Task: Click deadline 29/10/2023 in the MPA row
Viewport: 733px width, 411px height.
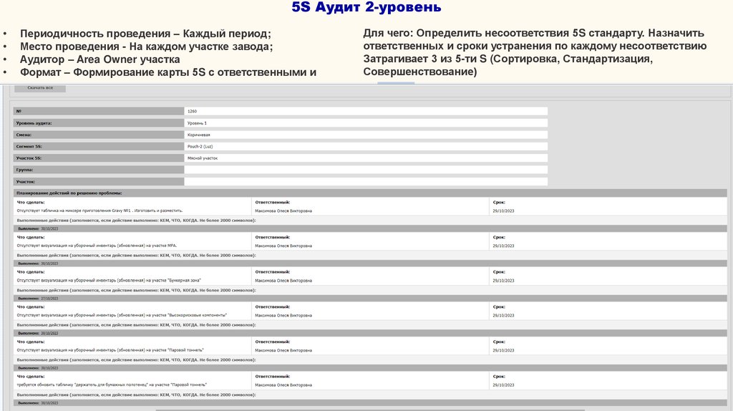Action: (x=503, y=246)
